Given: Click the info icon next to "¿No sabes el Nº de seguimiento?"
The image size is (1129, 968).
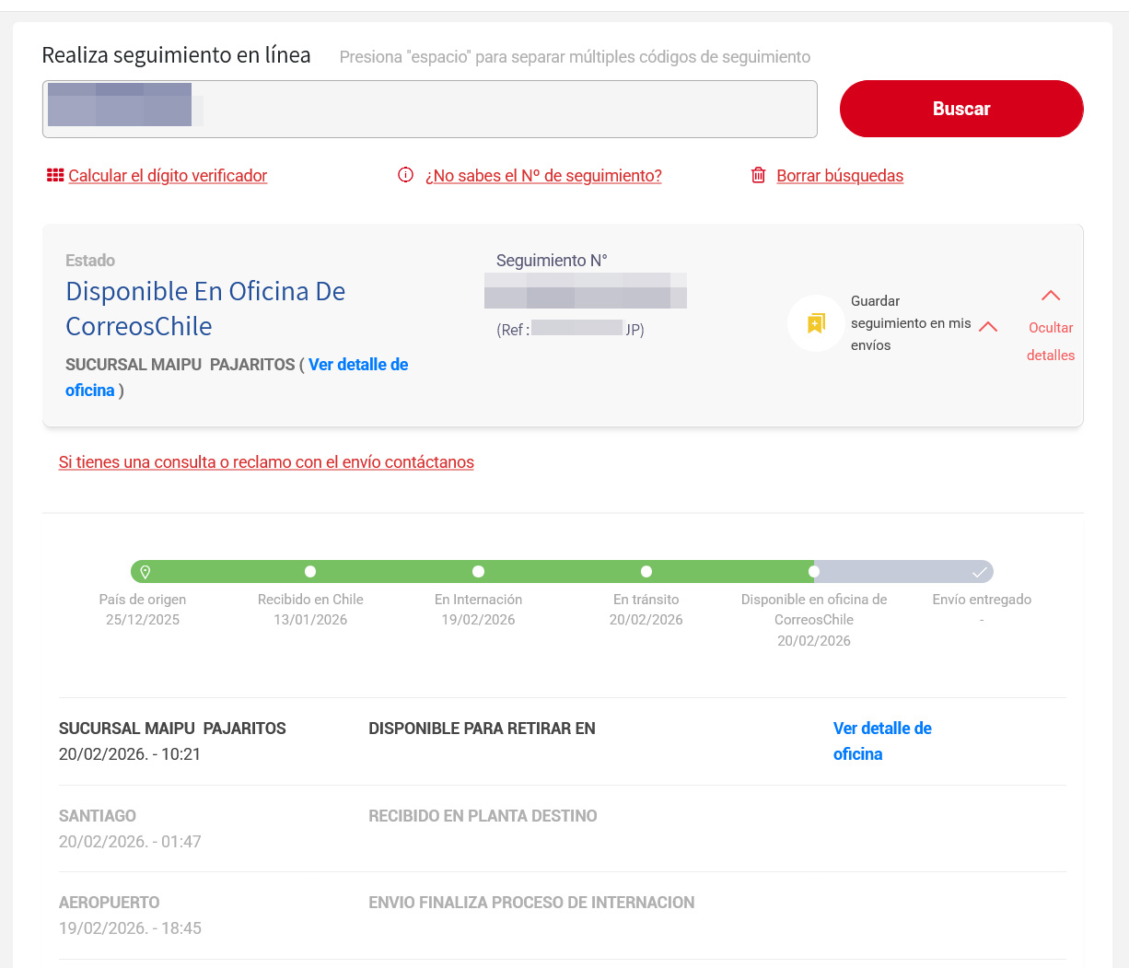Looking at the screenshot, I should tap(405, 175).
